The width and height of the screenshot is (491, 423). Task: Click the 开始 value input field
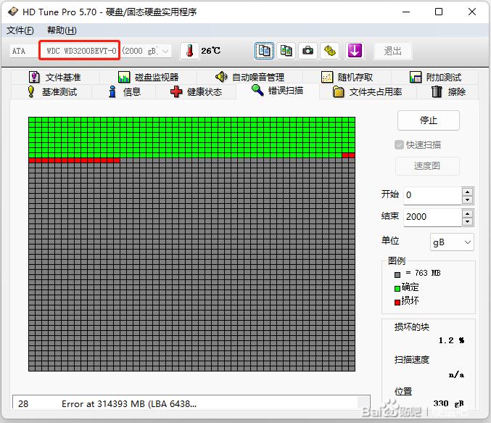click(x=432, y=195)
